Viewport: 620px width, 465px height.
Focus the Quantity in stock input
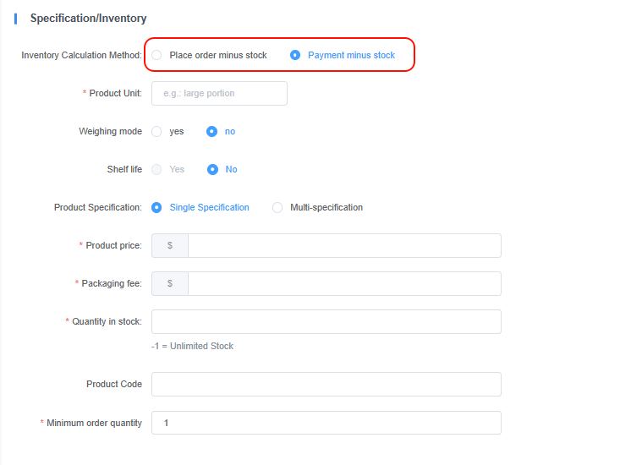(x=326, y=321)
